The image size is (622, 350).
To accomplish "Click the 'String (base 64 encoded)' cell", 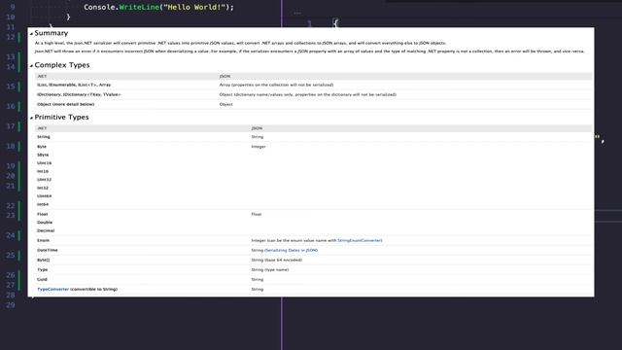I will pos(276,261).
